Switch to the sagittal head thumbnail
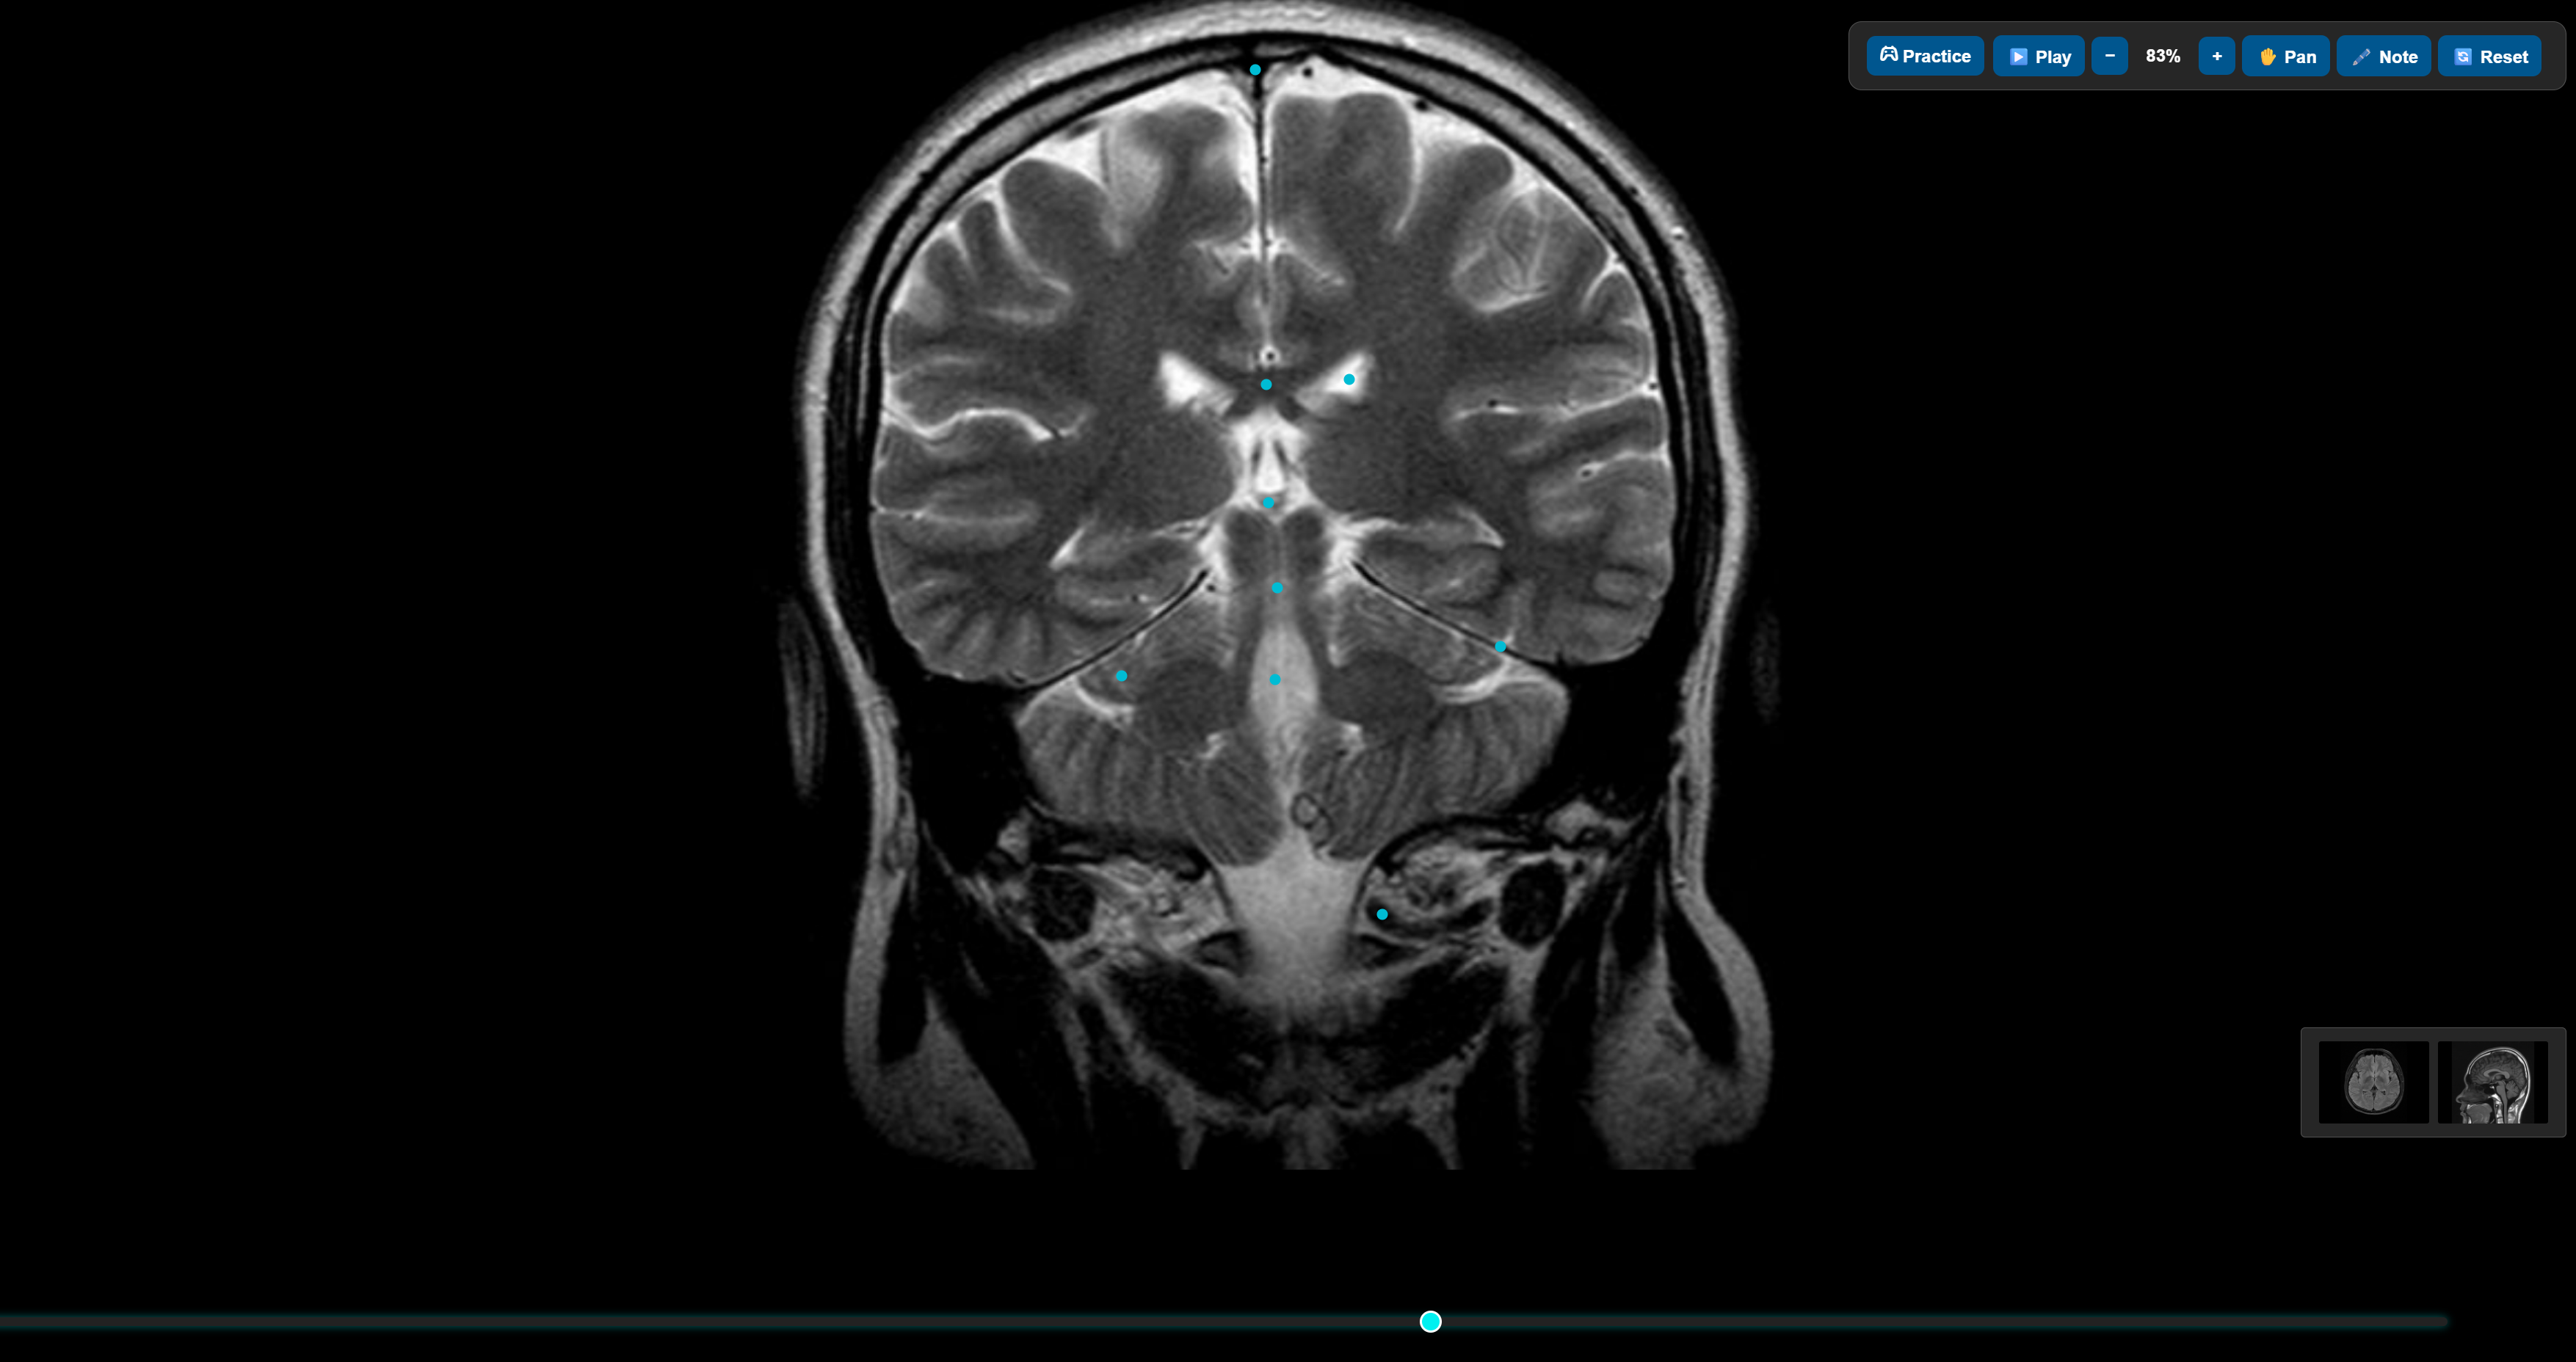This screenshot has height=1362, width=2576. [2492, 1082]
